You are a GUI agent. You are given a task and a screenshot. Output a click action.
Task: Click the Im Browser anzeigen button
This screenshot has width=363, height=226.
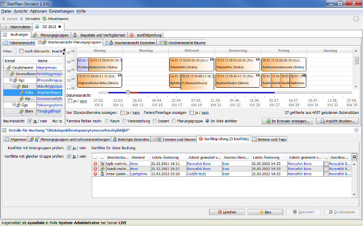coord(288,121)
